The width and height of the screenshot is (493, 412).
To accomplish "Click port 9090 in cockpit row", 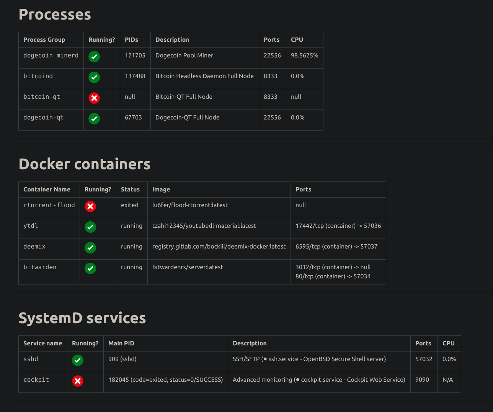I will click(422, 380).
